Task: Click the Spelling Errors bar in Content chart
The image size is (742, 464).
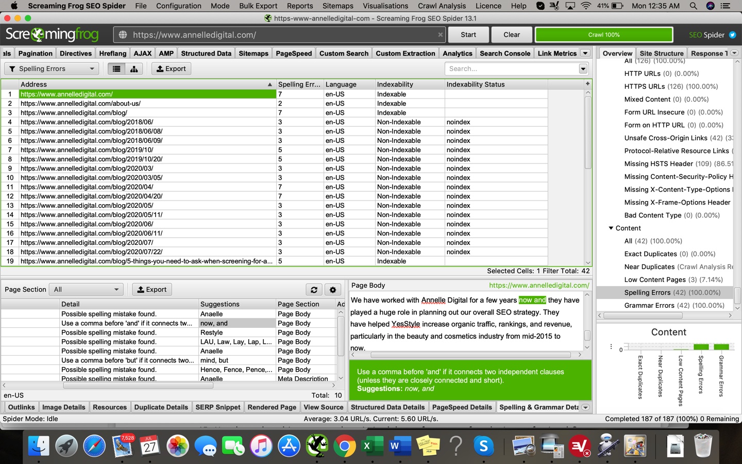Action: click(x=701, y=347)
